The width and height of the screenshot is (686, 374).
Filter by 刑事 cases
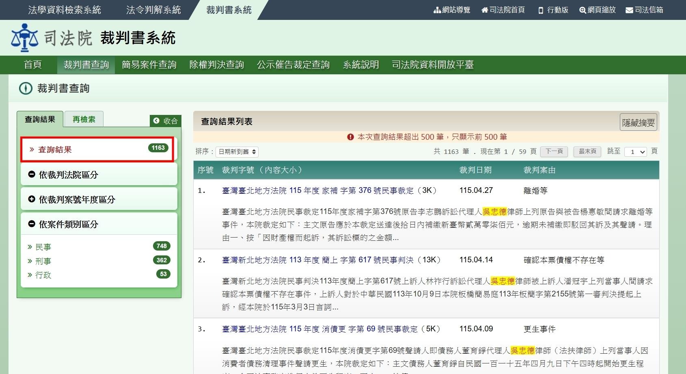click(43, 261)
